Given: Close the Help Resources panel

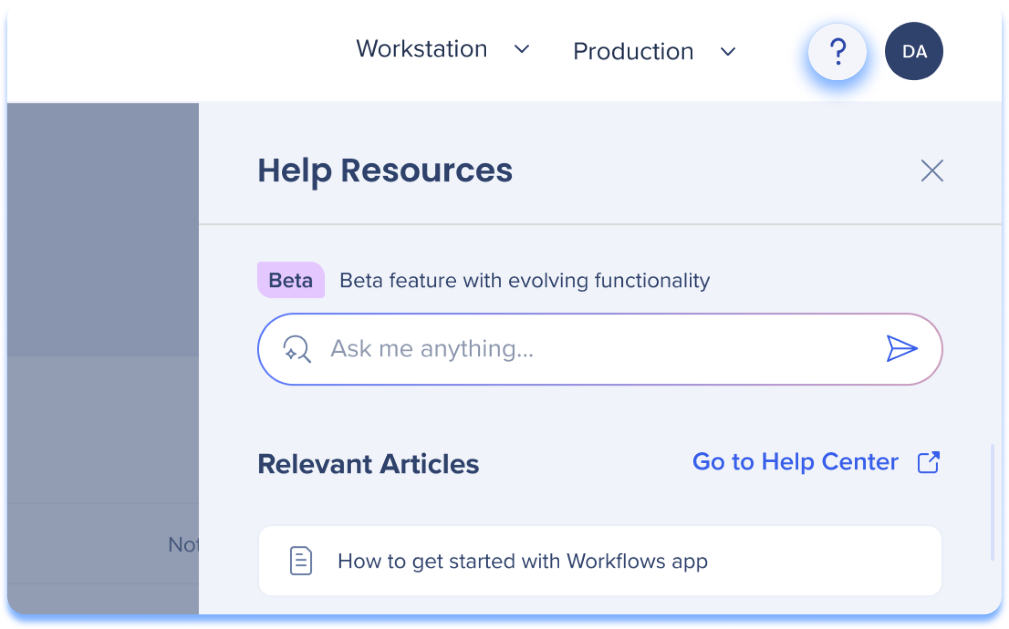Looking at the screenshot, I should 932,171.
